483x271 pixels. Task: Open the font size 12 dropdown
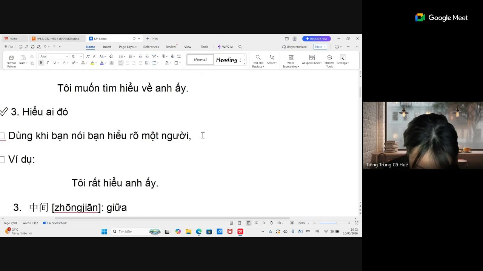pos(81,56)
